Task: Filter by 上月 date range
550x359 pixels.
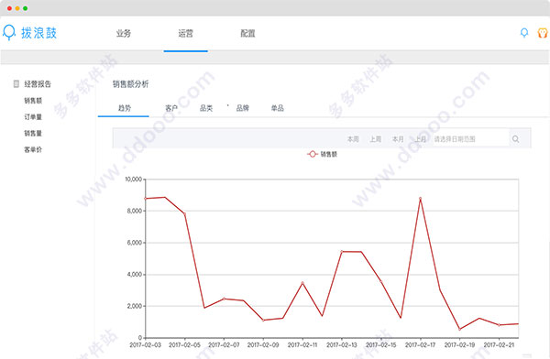Action: coord(420,139)
